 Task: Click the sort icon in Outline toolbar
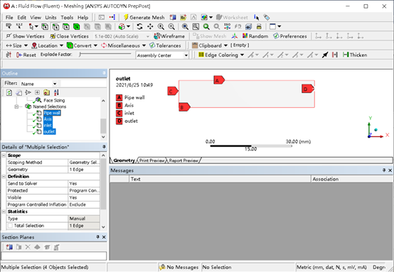click(56, 92)
